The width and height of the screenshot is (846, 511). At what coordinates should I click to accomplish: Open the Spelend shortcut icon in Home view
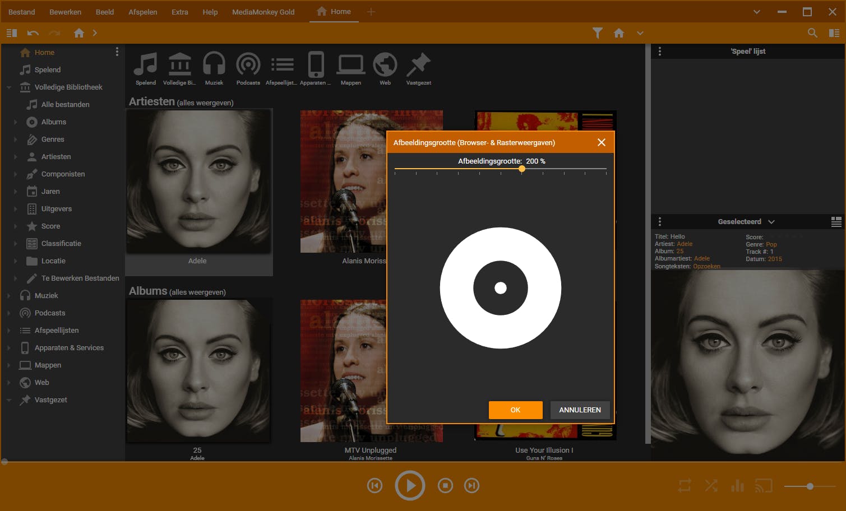(146, 64)
